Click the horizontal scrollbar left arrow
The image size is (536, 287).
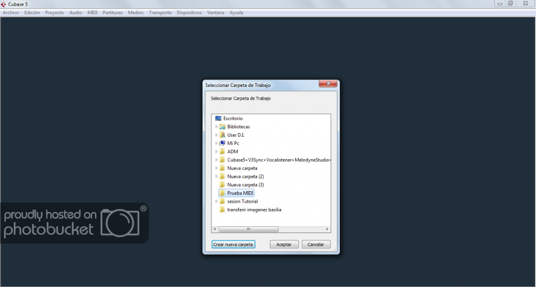215,229
